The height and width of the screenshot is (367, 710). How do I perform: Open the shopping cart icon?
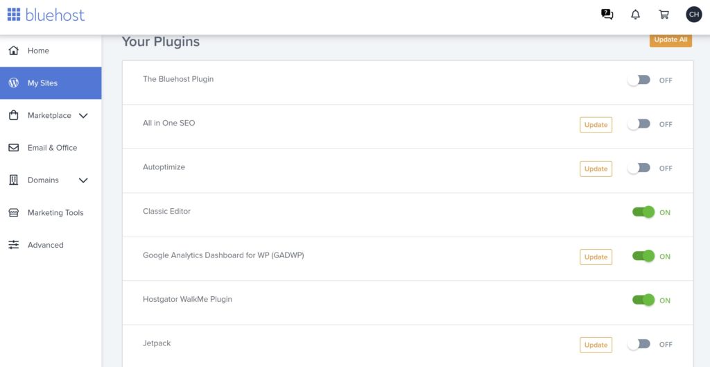664,15
